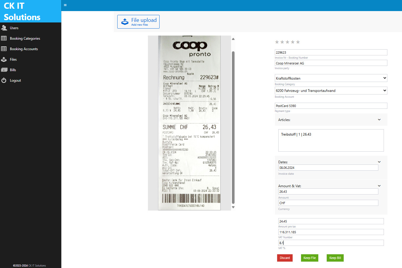The height and width of the screenshot is (268, 402).
Task: Click the Logout power icon
Action: 4,80
